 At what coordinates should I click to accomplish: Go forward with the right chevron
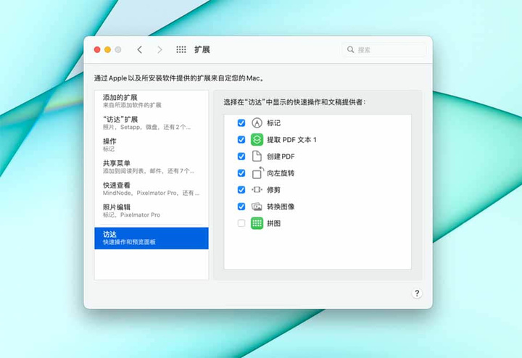click(x=159, y=49)
